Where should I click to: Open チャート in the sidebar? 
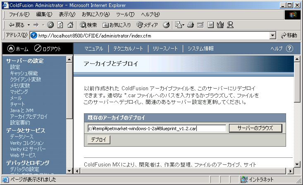(x=17, y=104)
